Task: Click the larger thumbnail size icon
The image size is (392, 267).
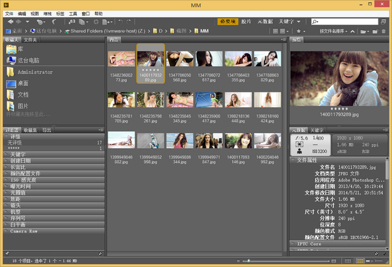Action: (334, 261)
